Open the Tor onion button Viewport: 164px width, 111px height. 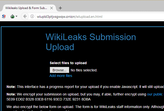(12, 16)
